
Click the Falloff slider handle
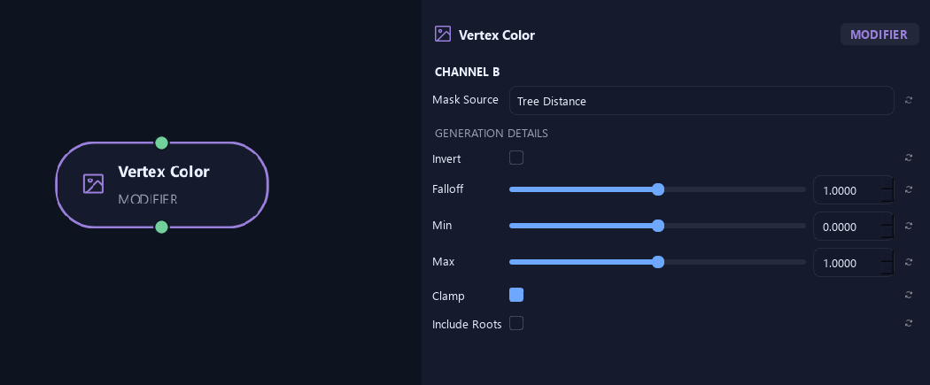click(658, 189)
